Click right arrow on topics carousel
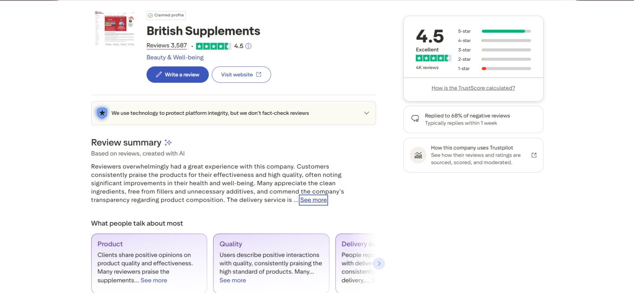Viewport: 634px width, 293px height. pyautogui.click(x=379, y=263)
